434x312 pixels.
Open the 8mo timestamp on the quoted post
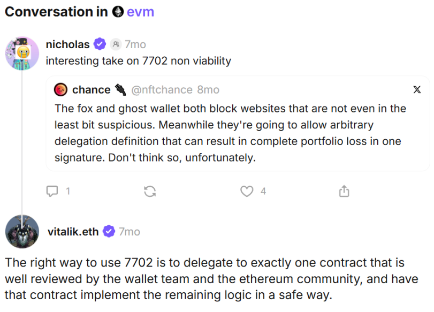pyautogui.click(x=208, y=90)
